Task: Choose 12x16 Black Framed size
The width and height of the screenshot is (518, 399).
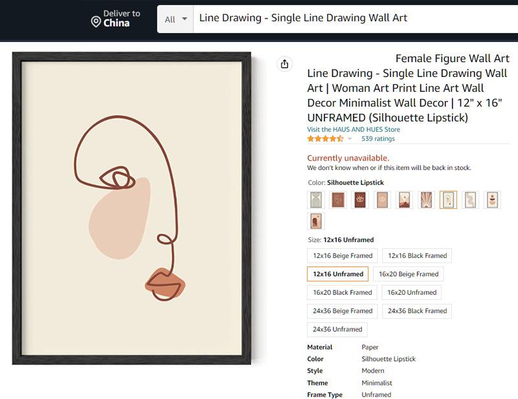Action: 417,256
